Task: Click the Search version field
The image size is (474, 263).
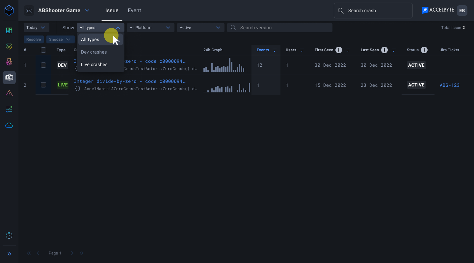Action: click(x=280, y=28)
